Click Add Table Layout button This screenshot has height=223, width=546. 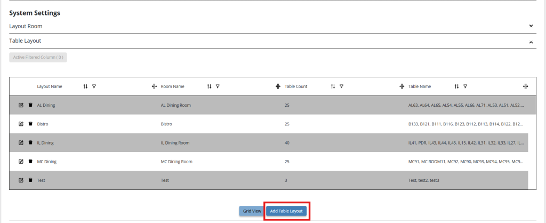coord(286,211)
